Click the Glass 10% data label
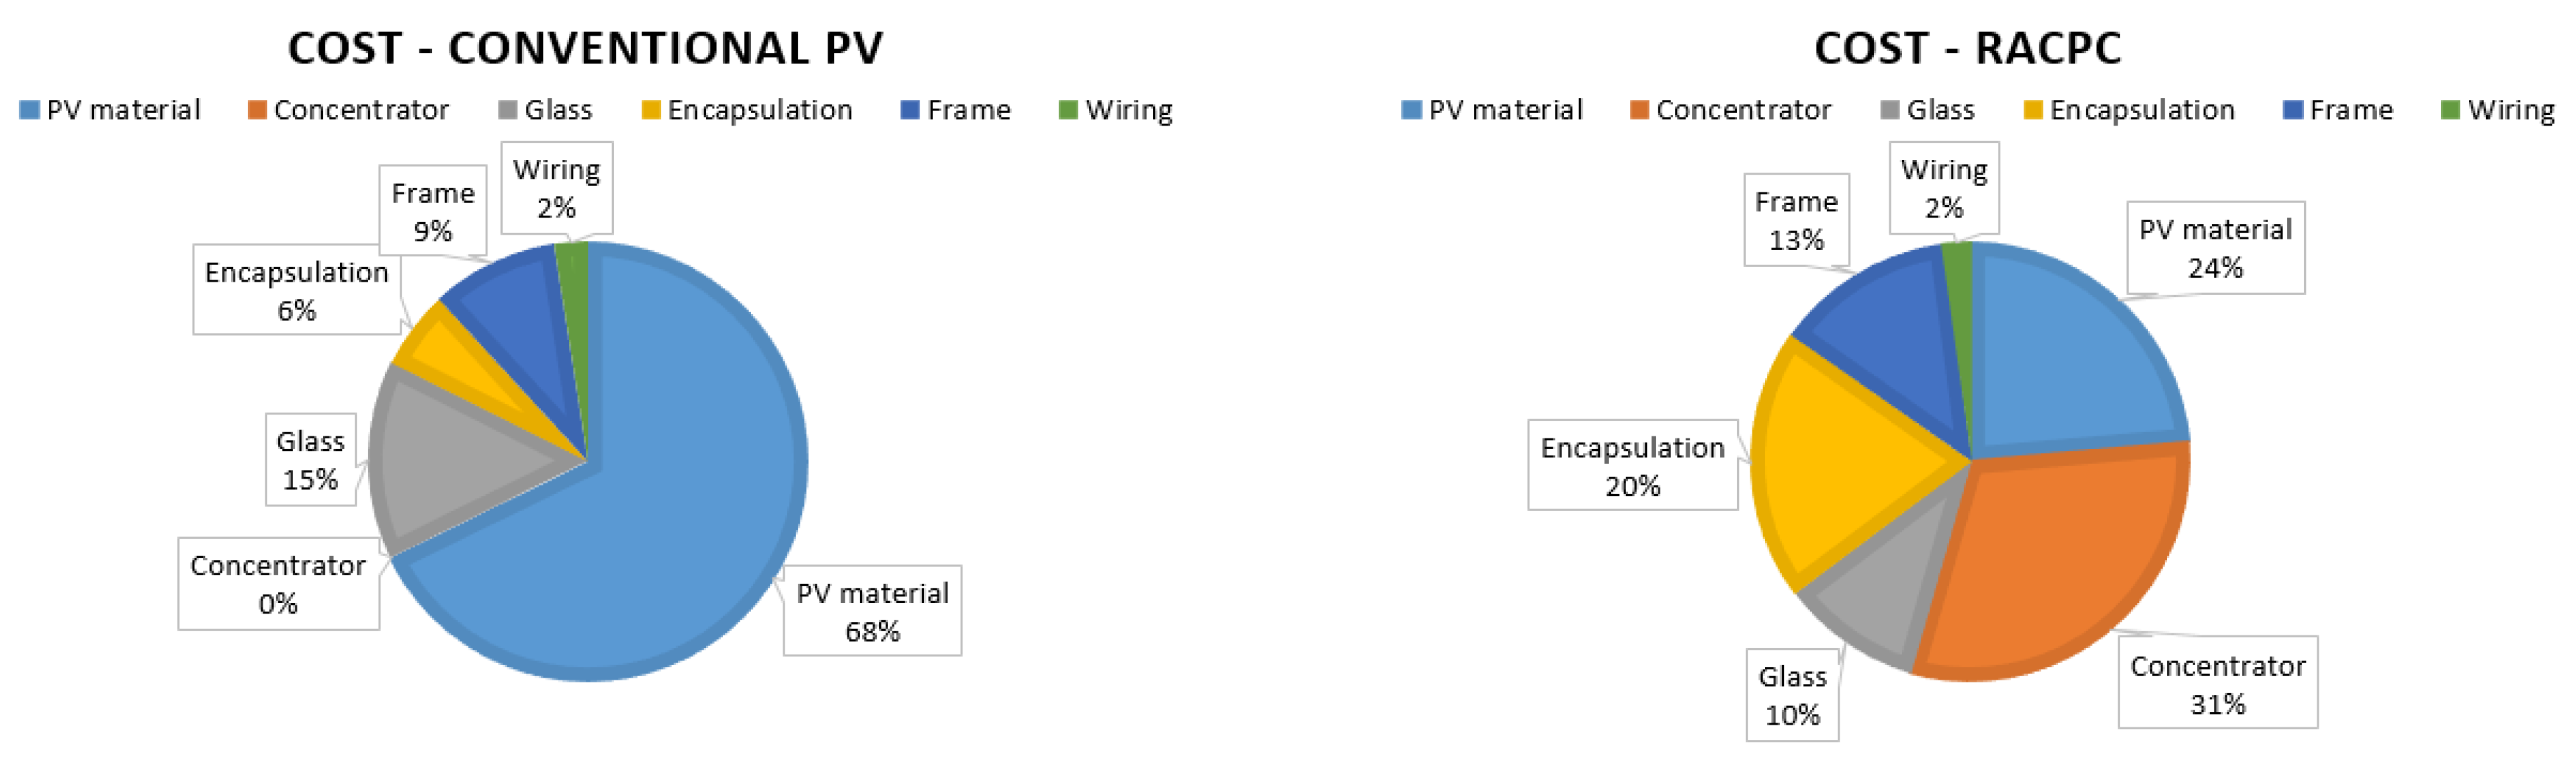Screen dimensions: 2576x765 click(1792, 696)
